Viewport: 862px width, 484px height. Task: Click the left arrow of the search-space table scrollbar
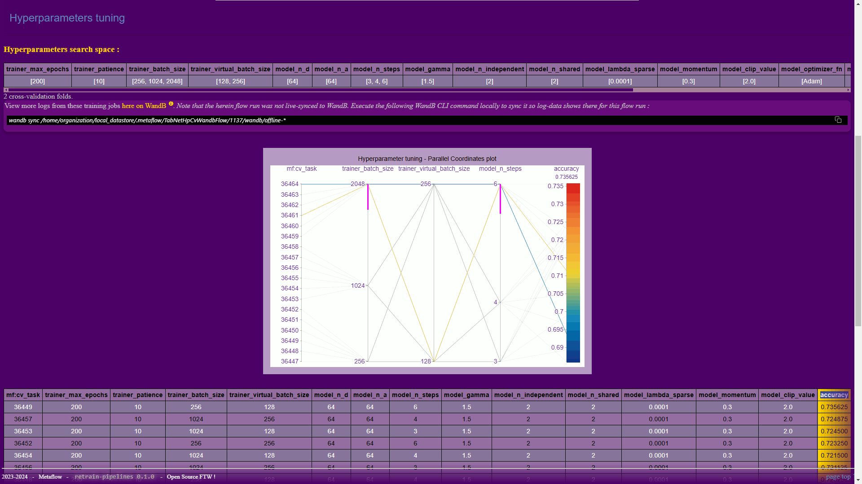[x=6, y=90]
